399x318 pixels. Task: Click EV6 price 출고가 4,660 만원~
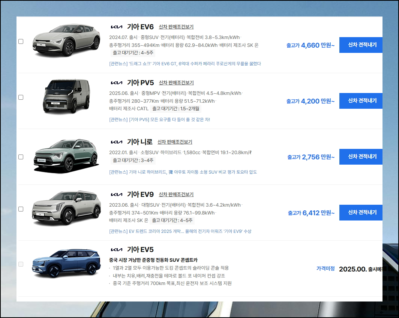pyautogui.click(x=310, y=45)
